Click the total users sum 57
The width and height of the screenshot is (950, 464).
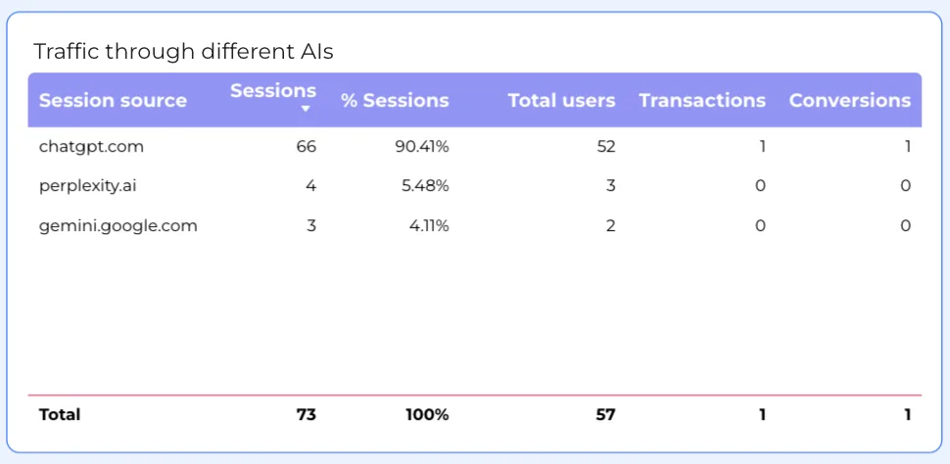tap(605, 414)
